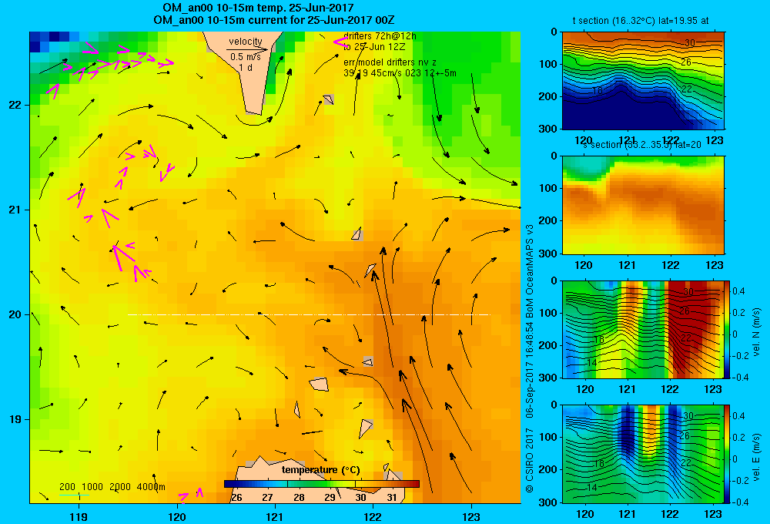Click the 'velocity' legend label

click(245, 42)
